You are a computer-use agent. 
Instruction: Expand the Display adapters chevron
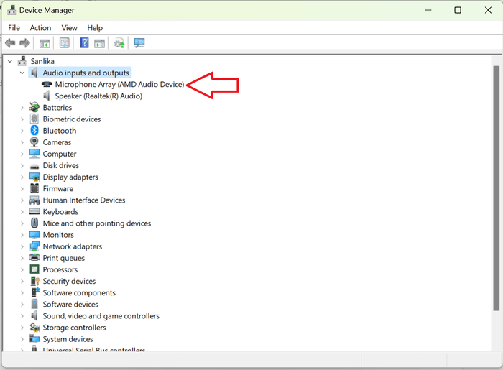pos(22,177)
